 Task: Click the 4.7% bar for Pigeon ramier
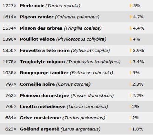(130, 17)
